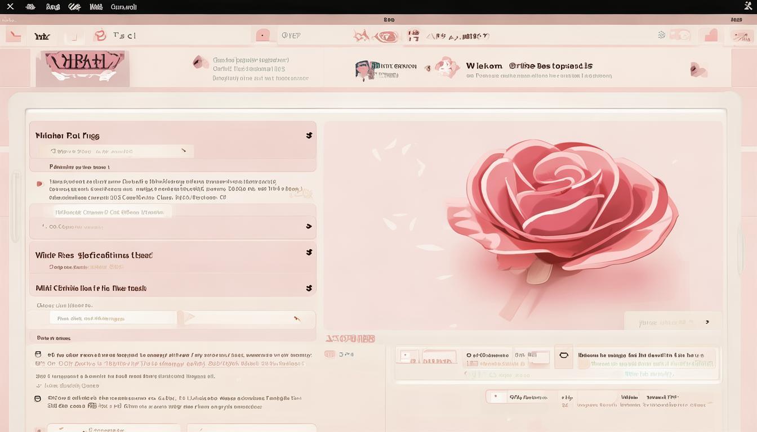Click the tools icon at top-right of black bar
The width and height of the screenshot is (757, 432).
pyautogui.click(x=748, y=6)
